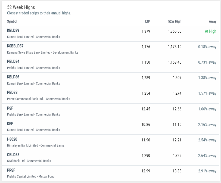
Task: Click the 'Closest traded scrips' subtitle
Action: point(39,13)
